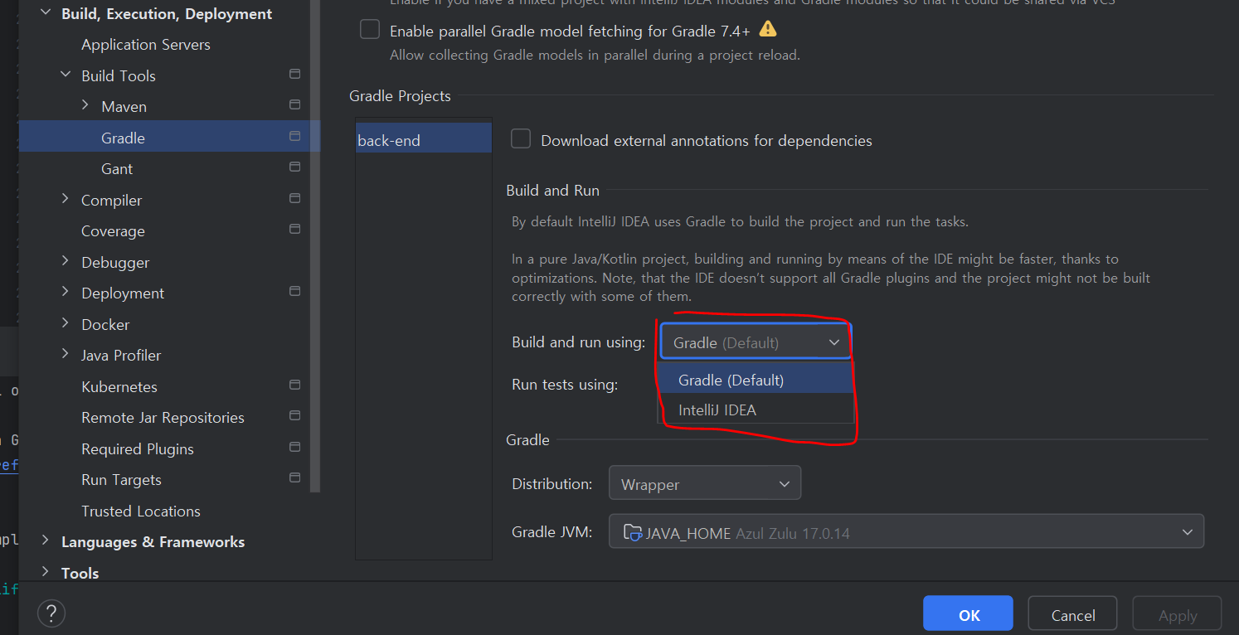Open Remote Jar Repositories settings
Image resolution: width=1239 pixels, height=635 pixels.
pyautogui.click(x=163, y=418)
